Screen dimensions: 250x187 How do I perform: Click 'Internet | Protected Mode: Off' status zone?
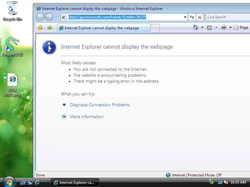[193, 175]
